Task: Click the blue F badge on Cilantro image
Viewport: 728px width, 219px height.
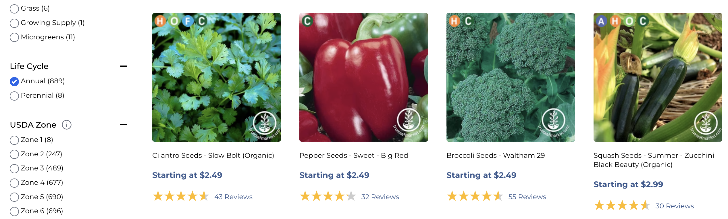Action: [188, 21]
